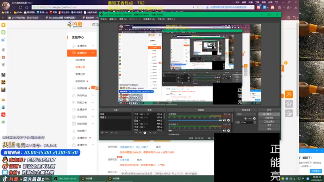
Task: Open dropdown arrow on 停止推流 button
Action: pyautogui.click(x=278, y=114)
